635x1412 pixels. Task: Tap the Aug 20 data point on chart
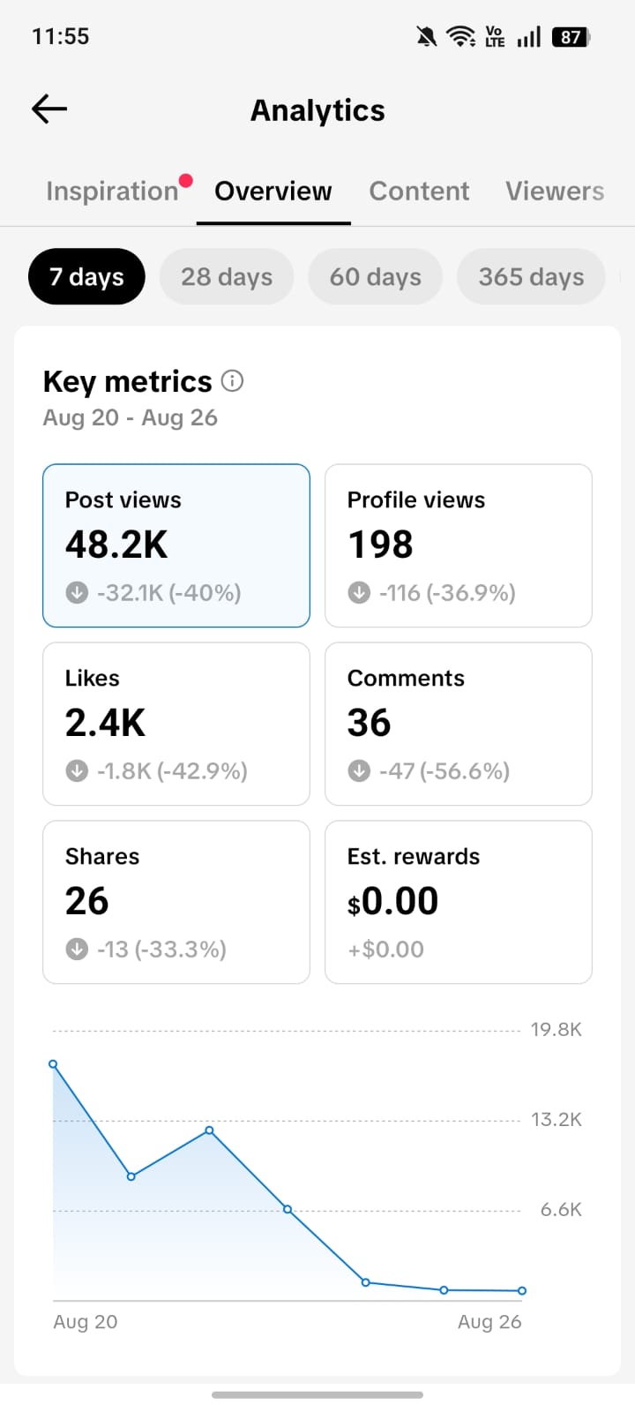[x=53, y=1064]
